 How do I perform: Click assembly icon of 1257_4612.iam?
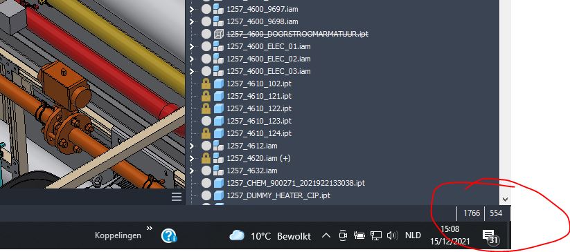click(x=218, y=146)
